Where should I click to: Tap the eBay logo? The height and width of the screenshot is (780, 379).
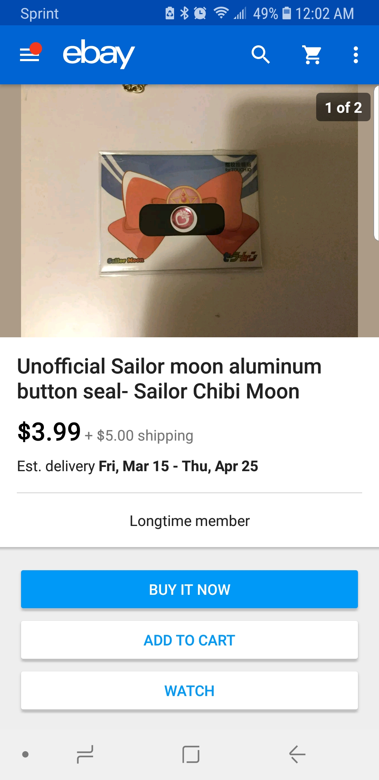click(x=99, y=54)
